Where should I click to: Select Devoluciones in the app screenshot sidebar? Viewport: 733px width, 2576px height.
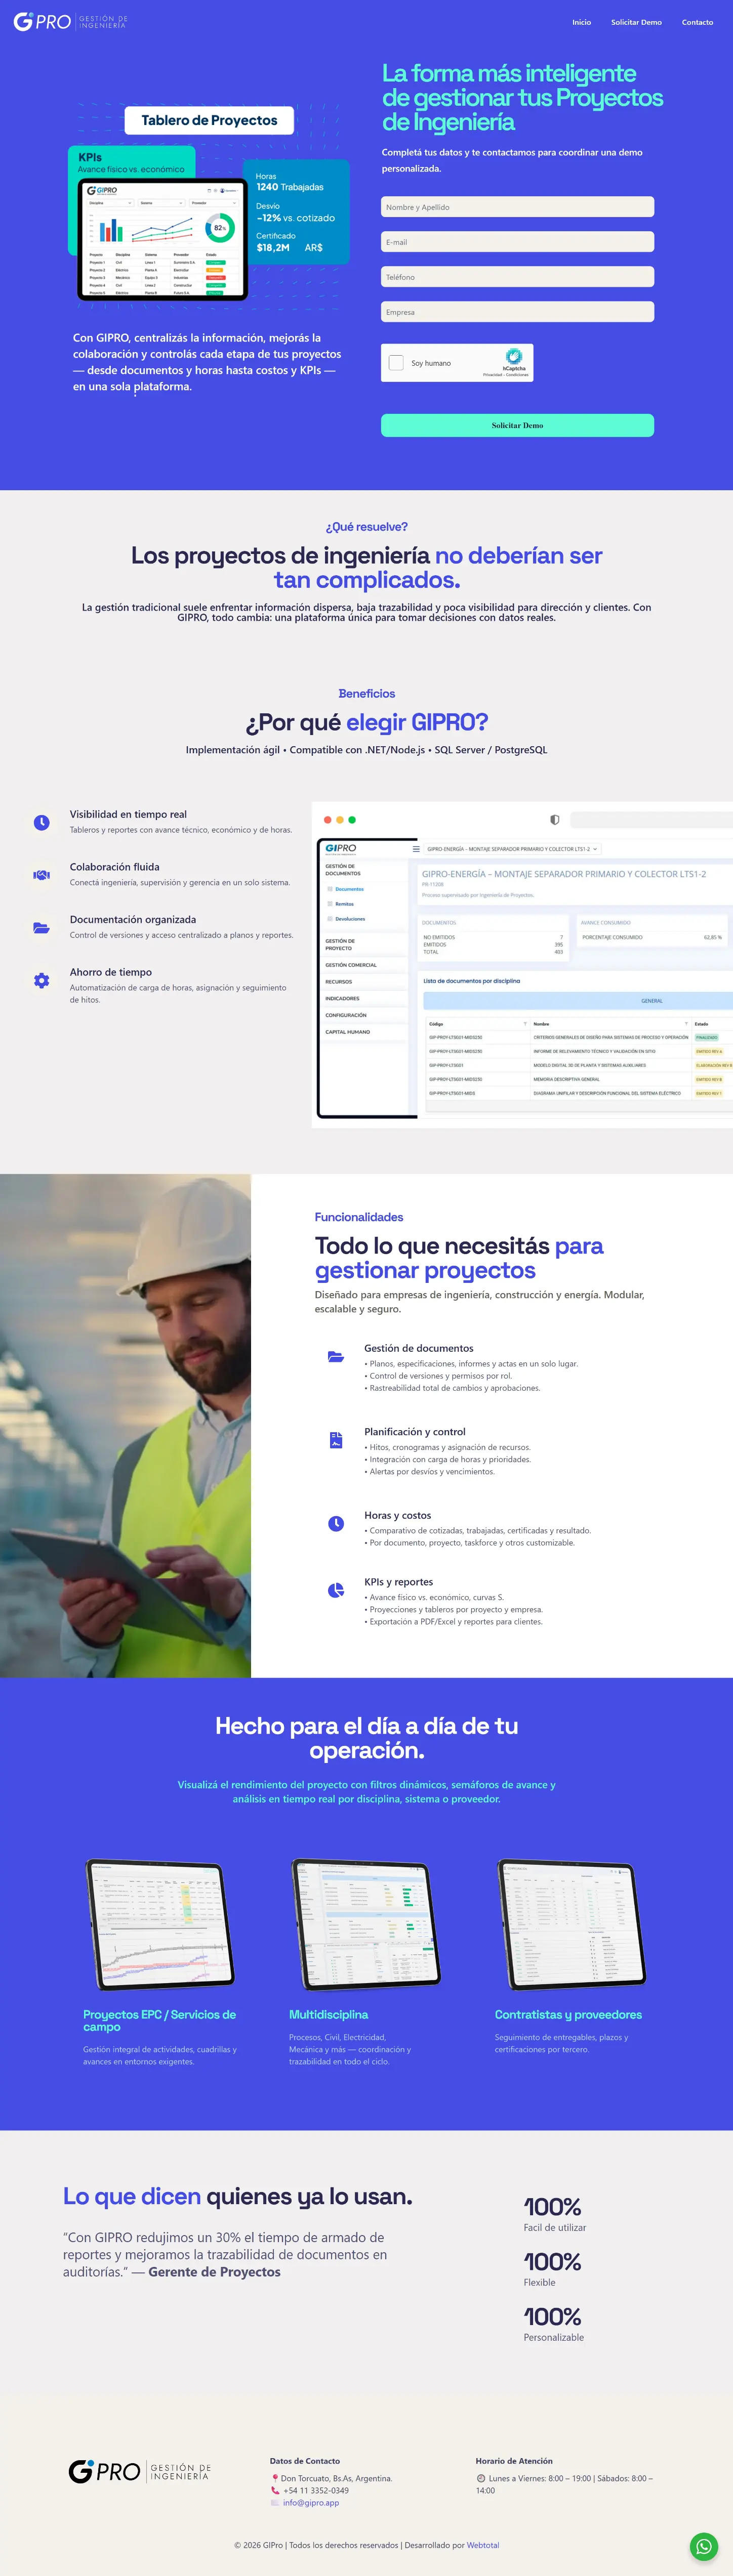(x=350, y=919)
